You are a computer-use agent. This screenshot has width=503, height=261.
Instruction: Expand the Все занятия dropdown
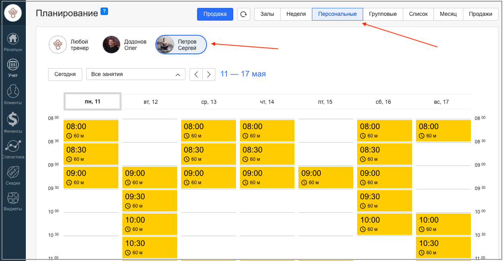[135, 74]
